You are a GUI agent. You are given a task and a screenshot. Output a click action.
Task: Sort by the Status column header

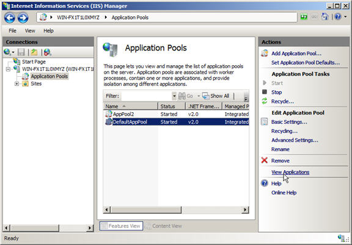(172, 106)
